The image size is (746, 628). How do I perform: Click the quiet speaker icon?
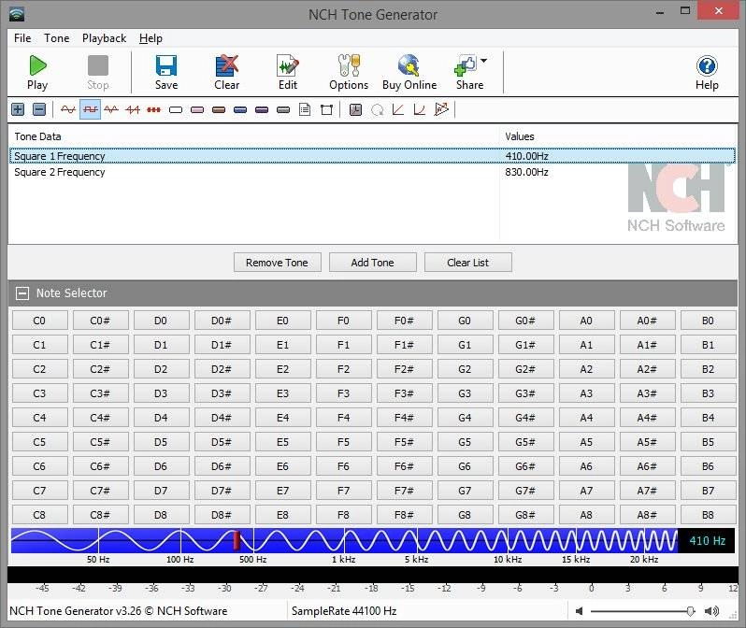click(579, 611)
